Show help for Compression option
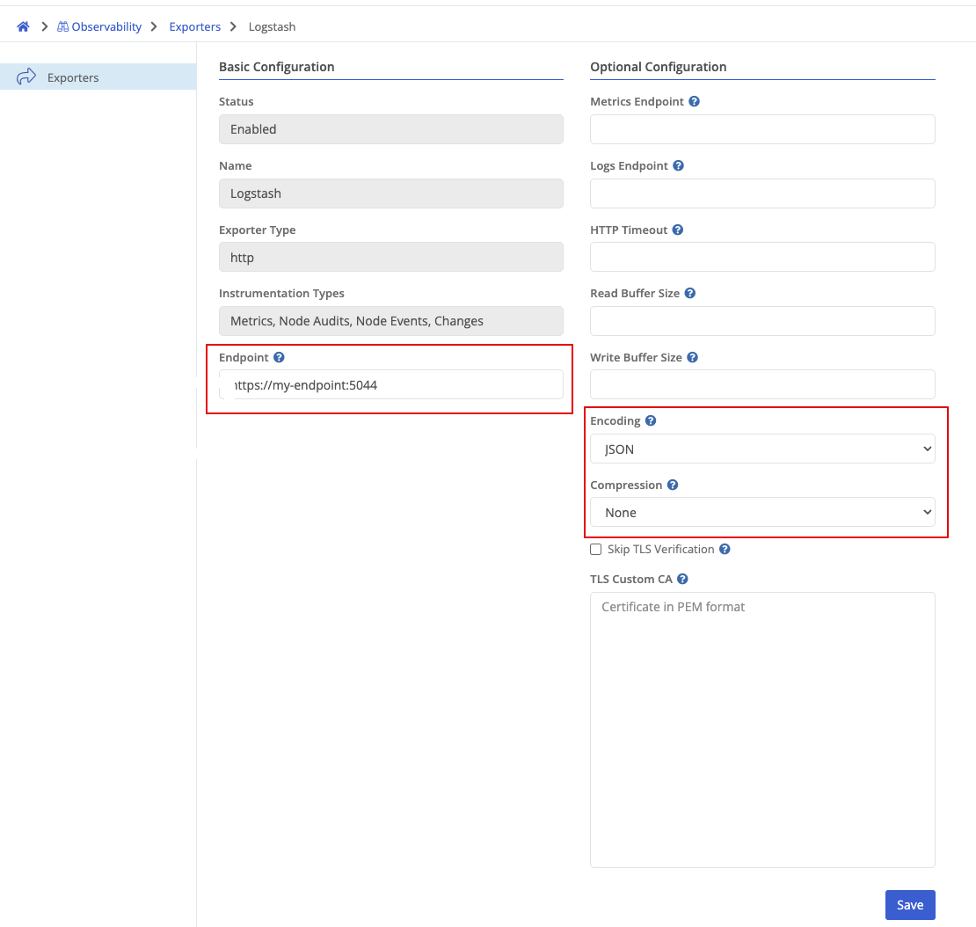 [673, 485]
